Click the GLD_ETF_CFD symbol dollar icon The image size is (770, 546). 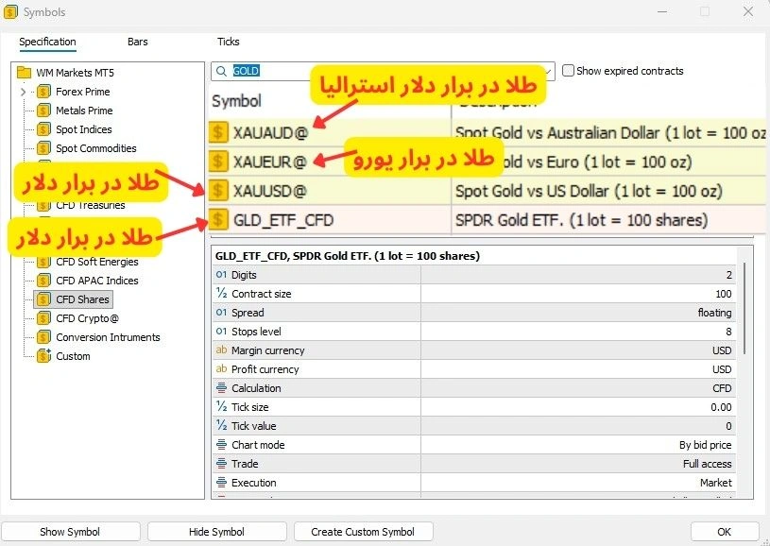pyautogui.click(x=218, y=219)
